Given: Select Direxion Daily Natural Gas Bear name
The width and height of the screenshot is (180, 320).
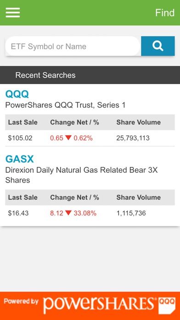Looking at the screenshot, I should click(x=81, y=175).
